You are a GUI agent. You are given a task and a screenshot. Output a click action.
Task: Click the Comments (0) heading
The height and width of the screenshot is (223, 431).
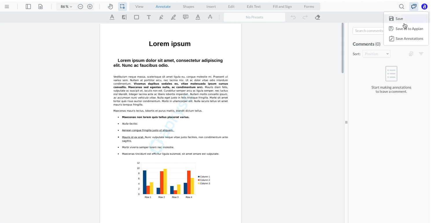(x=366, y=44)
